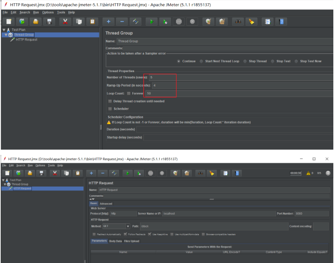Select the Stop Test radio button
The width and height of the screenshot is (335, 263).
(x=272, y=61)
